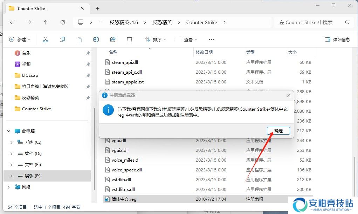This screenshot has width=358, height=214.
Task: Click the Share icon
Action: tap(112, 39)
